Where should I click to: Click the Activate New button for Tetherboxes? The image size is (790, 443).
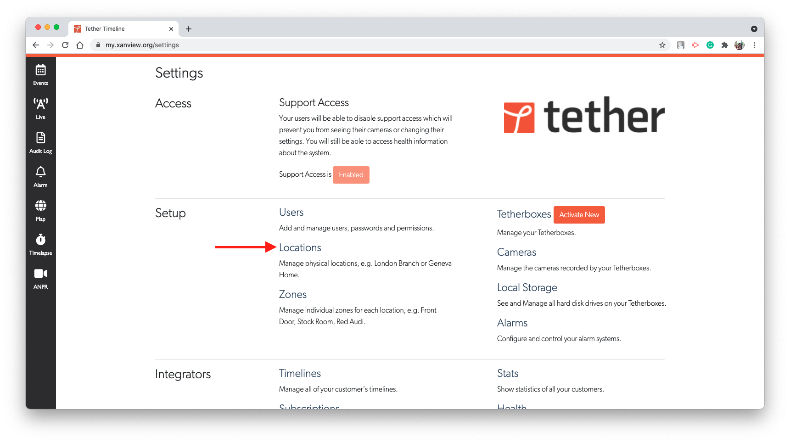579,214
